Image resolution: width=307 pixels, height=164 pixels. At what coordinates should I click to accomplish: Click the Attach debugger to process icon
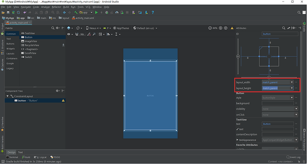[122, 12]
